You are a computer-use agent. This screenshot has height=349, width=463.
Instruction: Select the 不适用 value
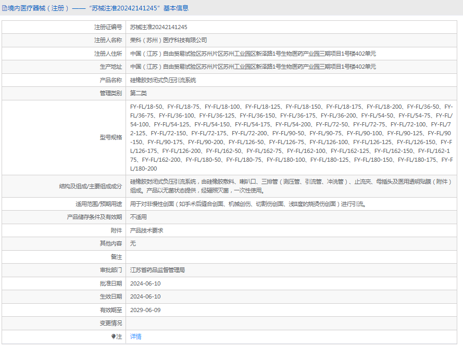[x=139, y=217]
